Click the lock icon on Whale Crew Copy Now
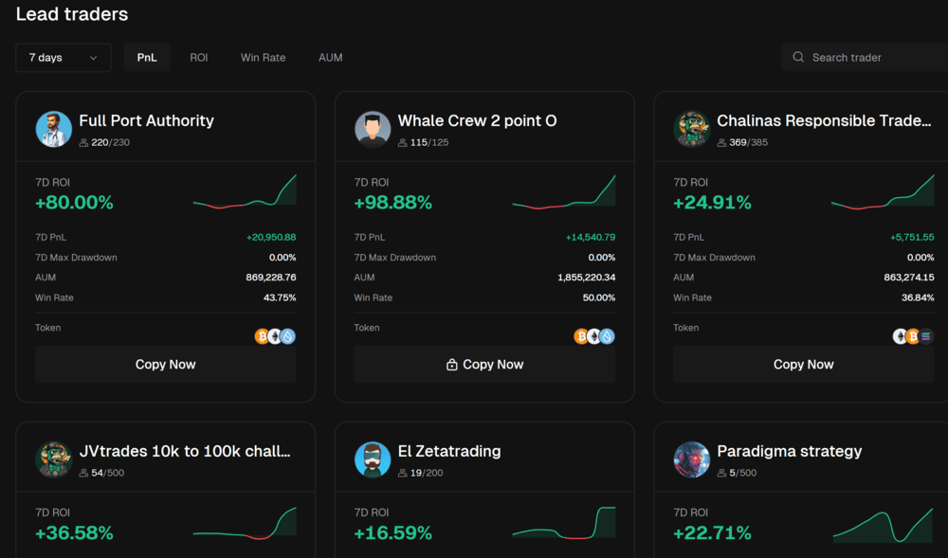The image size is (948, 558). coord(453,364)
